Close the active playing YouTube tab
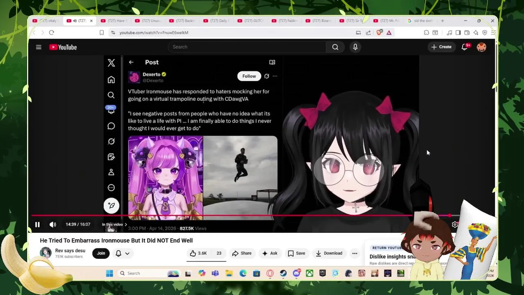Viewport: 524px width, 295px height. (91, 21)
